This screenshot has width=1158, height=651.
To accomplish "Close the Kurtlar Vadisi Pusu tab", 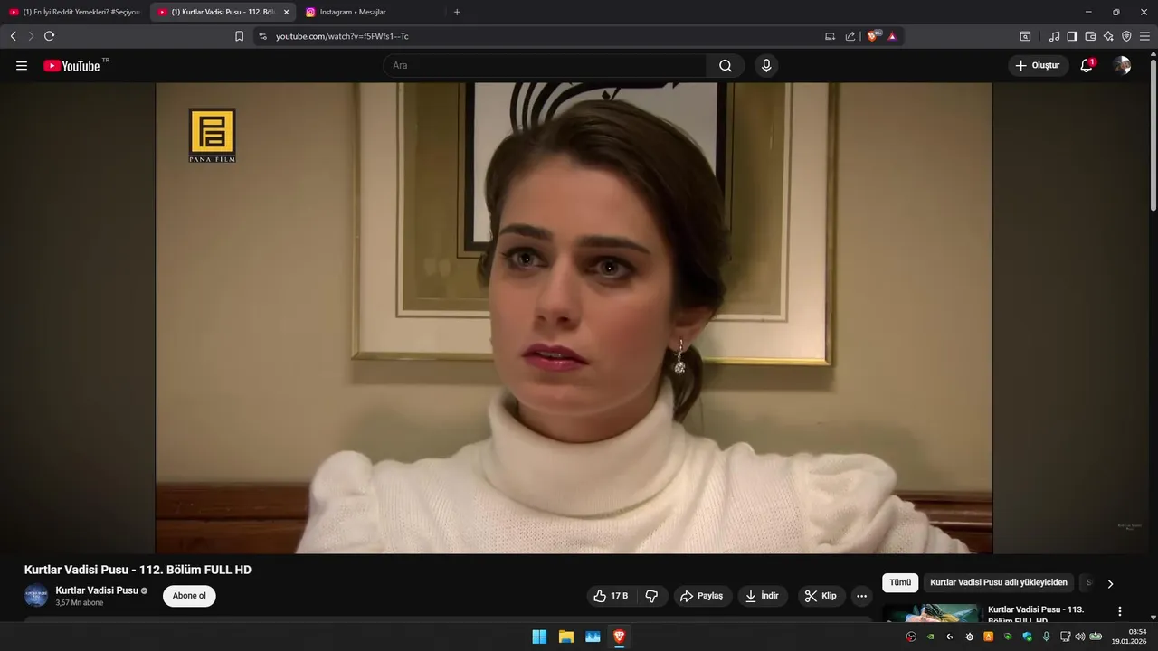I will coord(287,12).
